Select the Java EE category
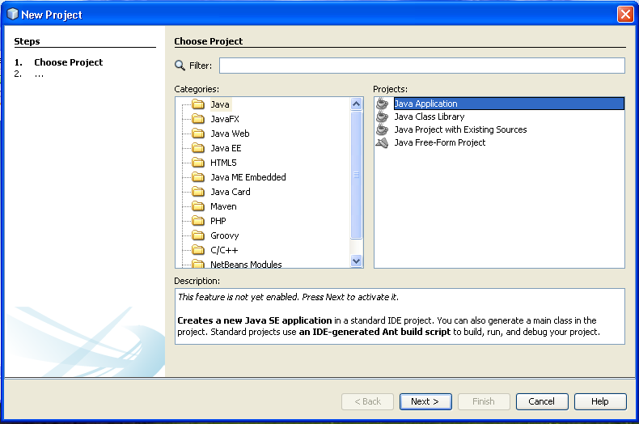The width and height of the screenshot is (639, 424). [226, 148]
